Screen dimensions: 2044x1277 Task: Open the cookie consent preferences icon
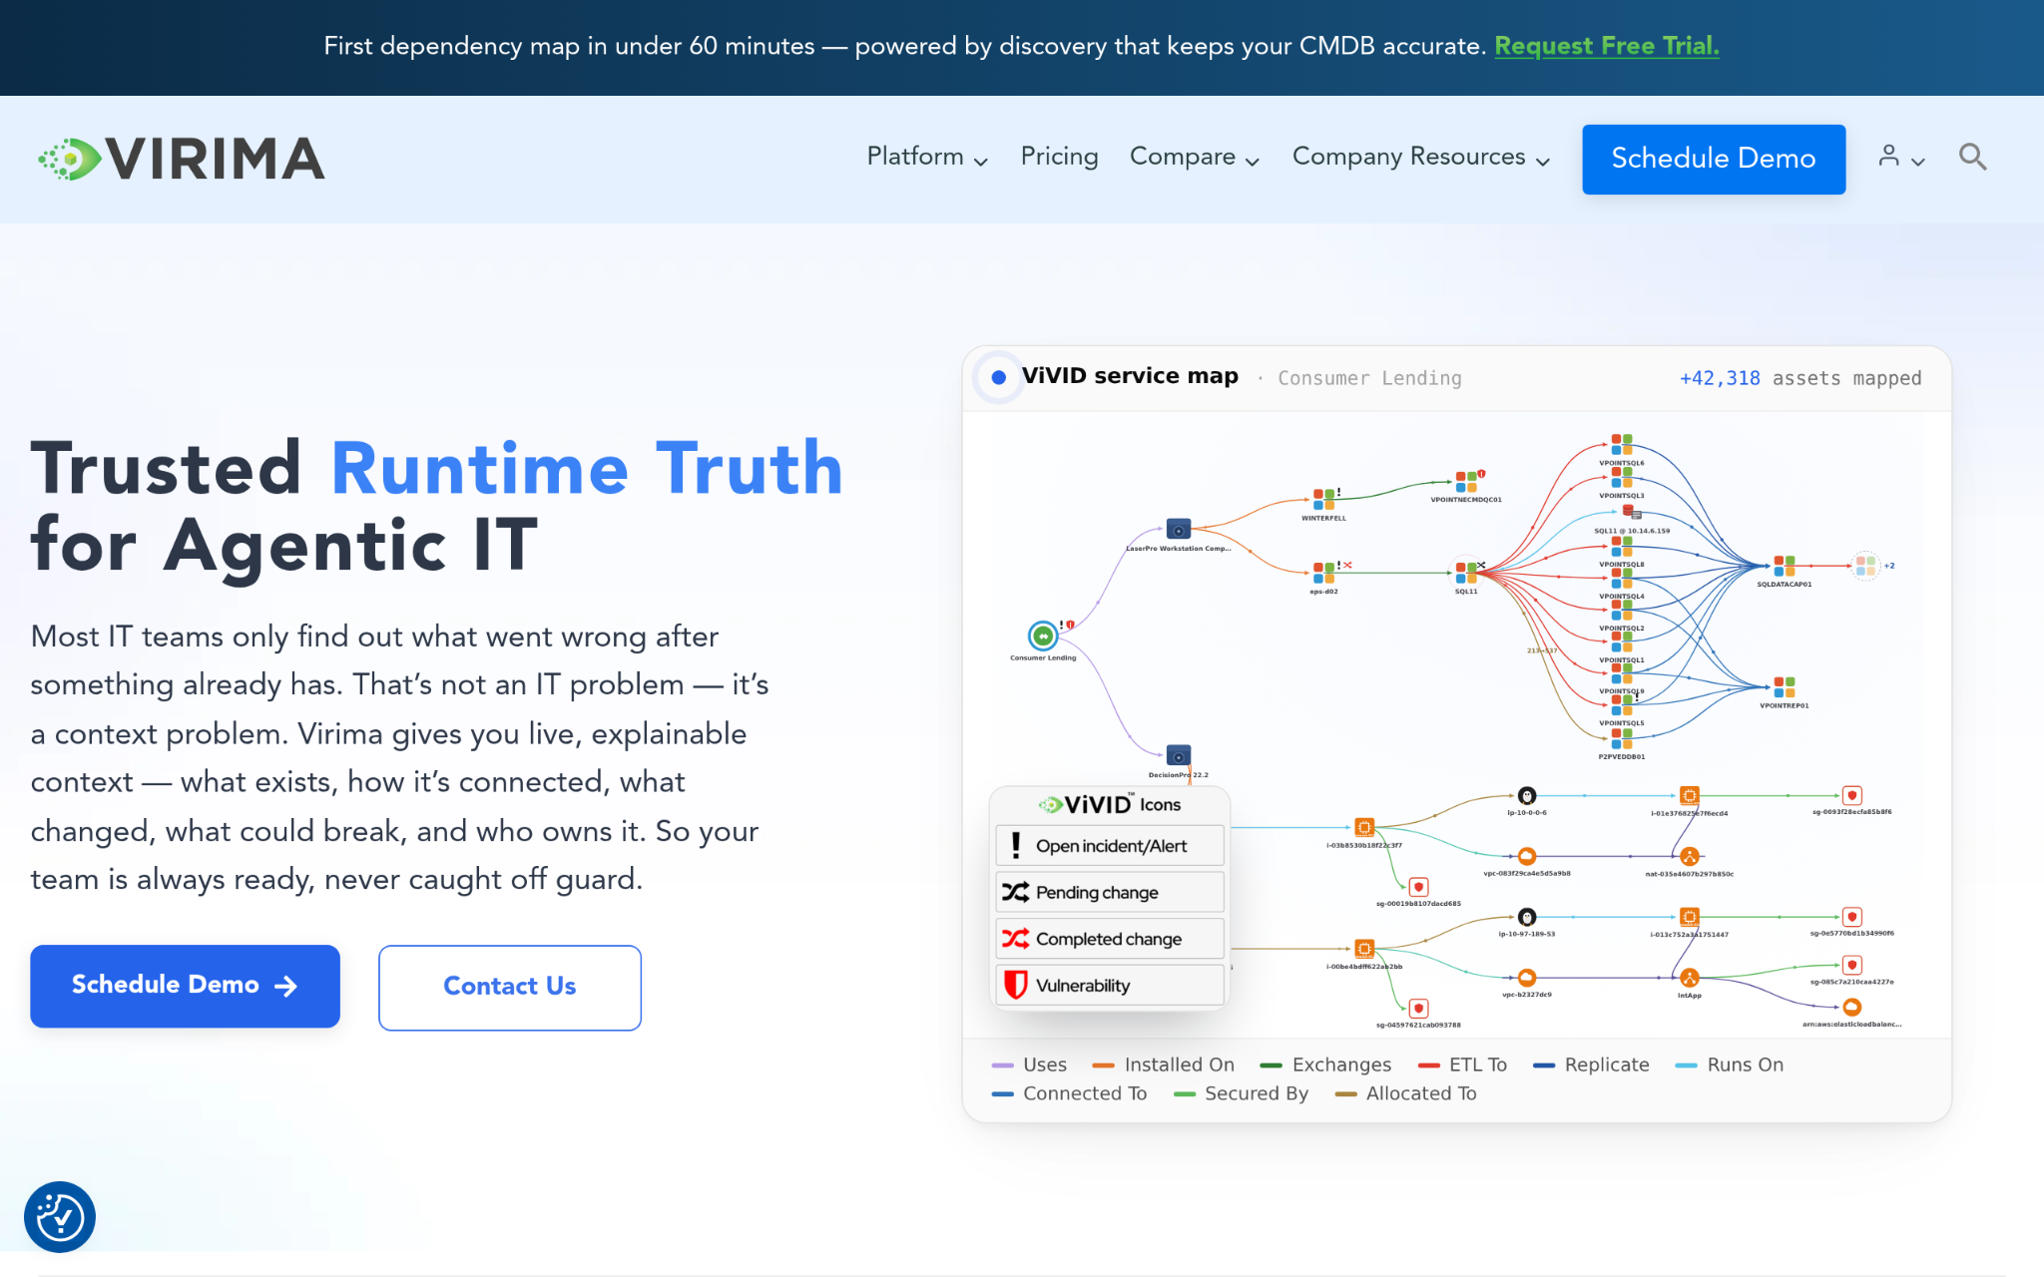[60, 1216]
